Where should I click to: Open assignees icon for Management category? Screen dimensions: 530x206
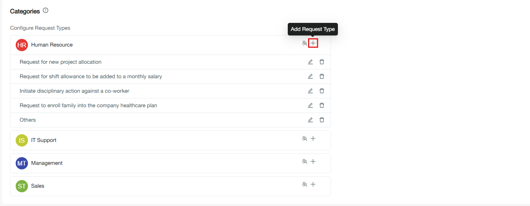coord(305,162)
